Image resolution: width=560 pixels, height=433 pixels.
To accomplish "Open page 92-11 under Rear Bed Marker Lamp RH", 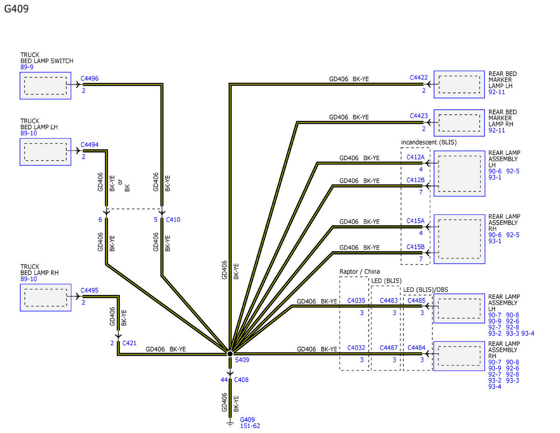I will [497, 130].
